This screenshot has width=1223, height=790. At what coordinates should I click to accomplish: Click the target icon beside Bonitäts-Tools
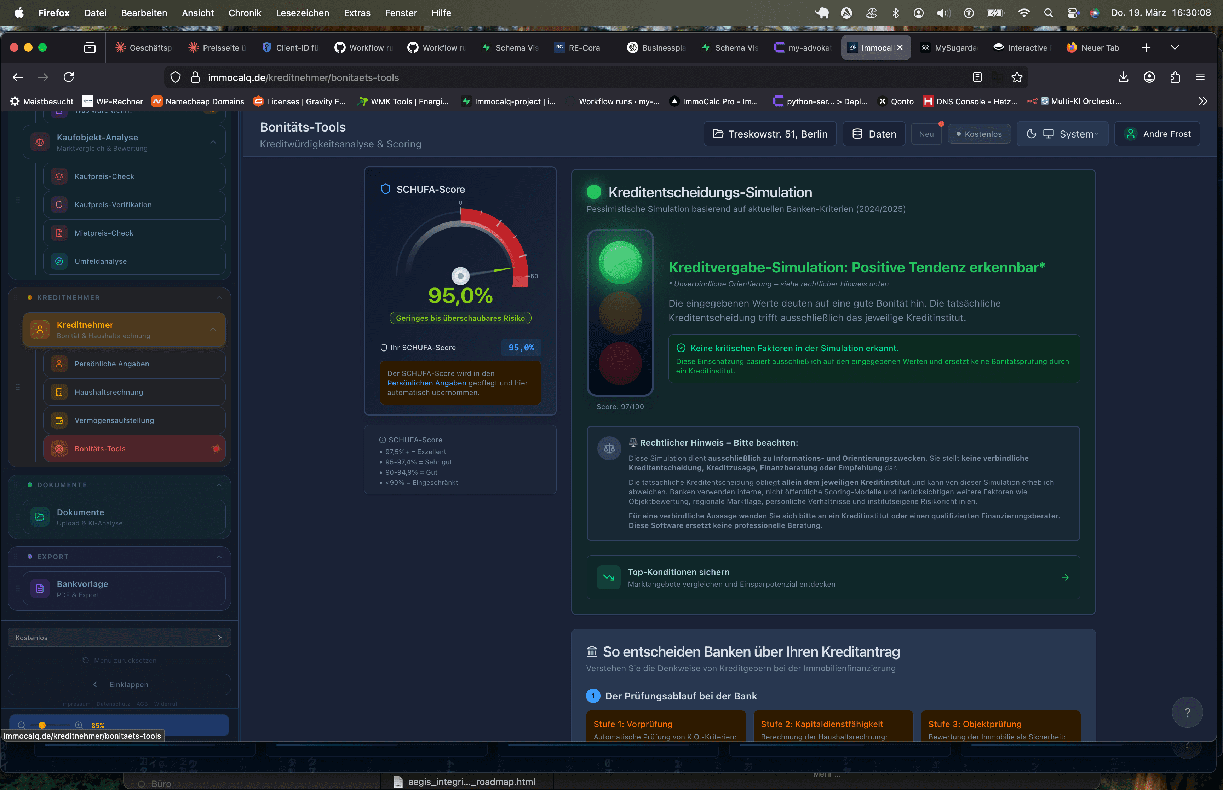click(59, 448)
